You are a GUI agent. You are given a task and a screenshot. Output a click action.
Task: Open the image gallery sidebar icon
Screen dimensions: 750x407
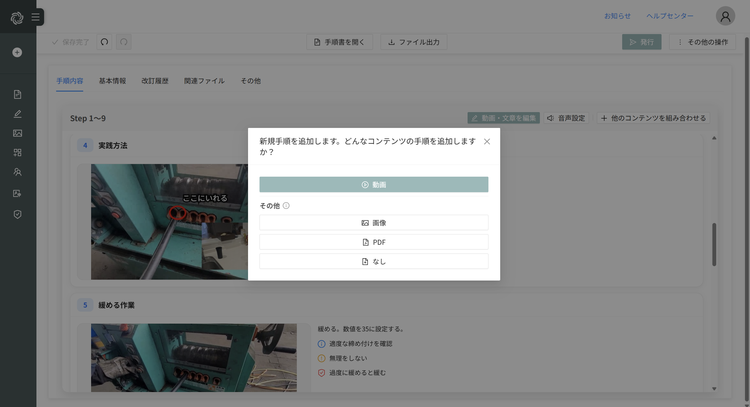coord(17,133)
